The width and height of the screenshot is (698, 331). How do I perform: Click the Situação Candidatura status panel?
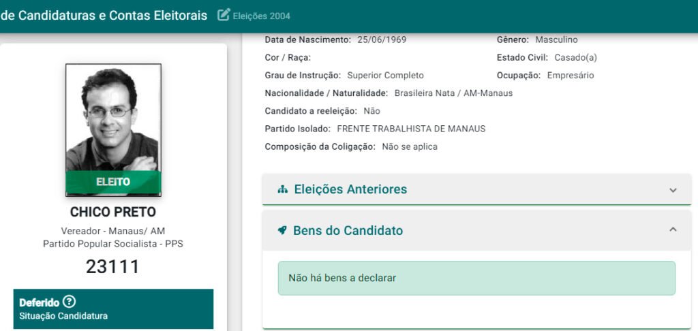point(113,309)
